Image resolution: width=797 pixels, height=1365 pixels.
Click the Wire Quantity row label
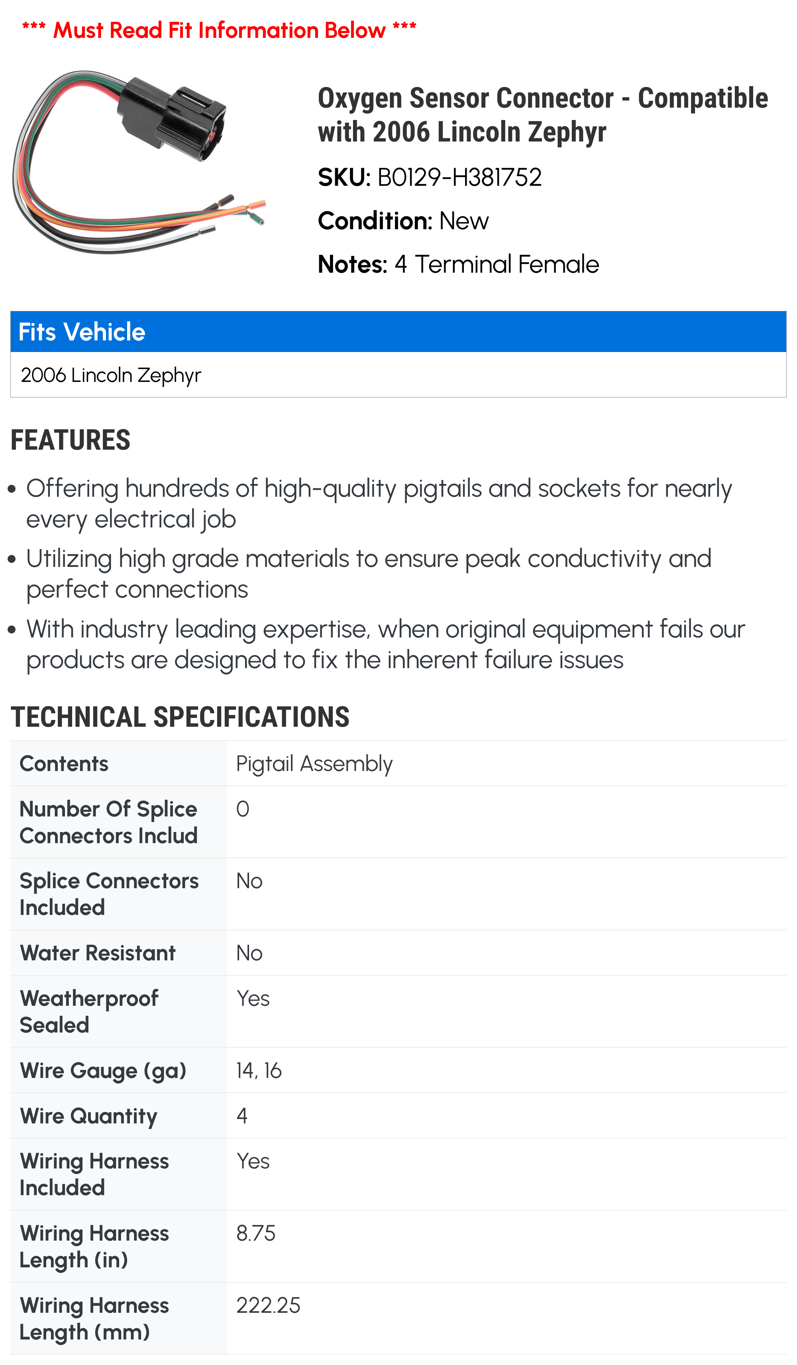[88, 1116]
